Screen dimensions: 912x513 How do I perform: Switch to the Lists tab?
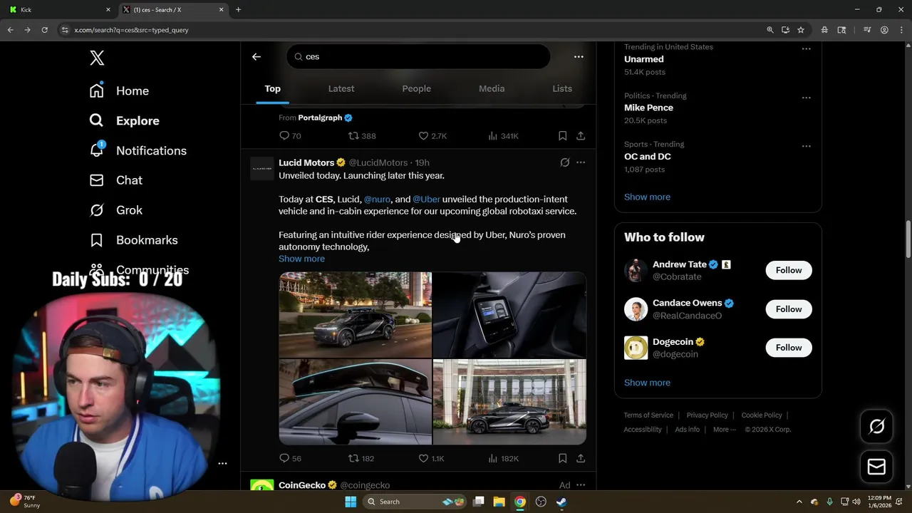click(x=562, y=88)
